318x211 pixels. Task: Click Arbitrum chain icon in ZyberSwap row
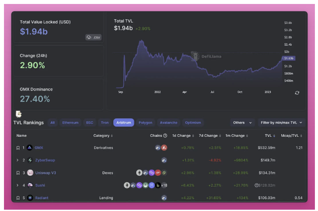point(164,160)
